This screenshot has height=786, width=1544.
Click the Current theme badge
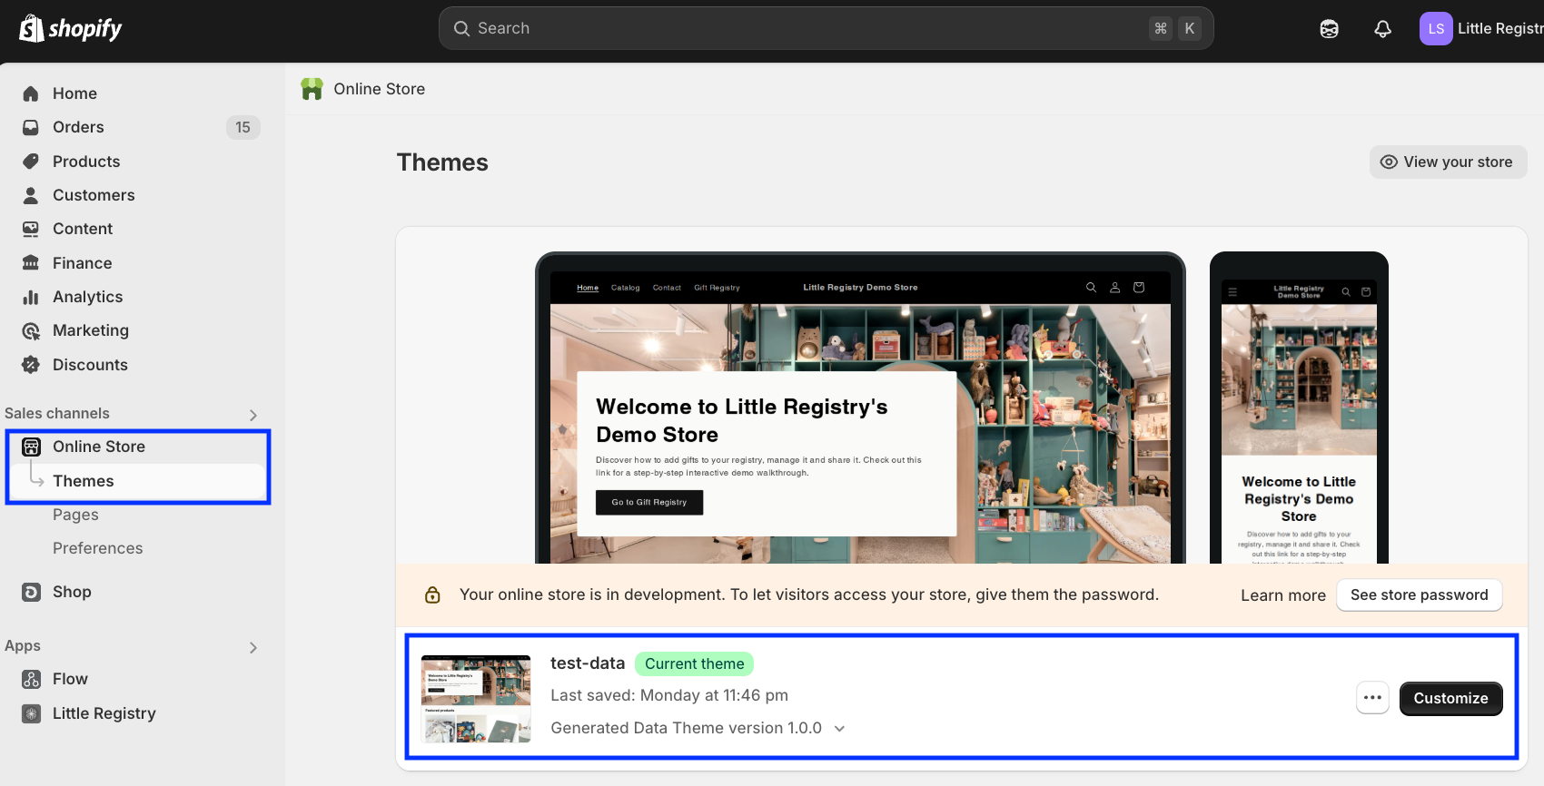[x=694, y=663]
